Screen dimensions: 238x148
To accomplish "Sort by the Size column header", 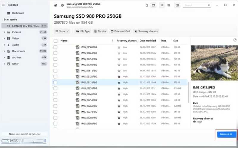I will coord(176,41).
